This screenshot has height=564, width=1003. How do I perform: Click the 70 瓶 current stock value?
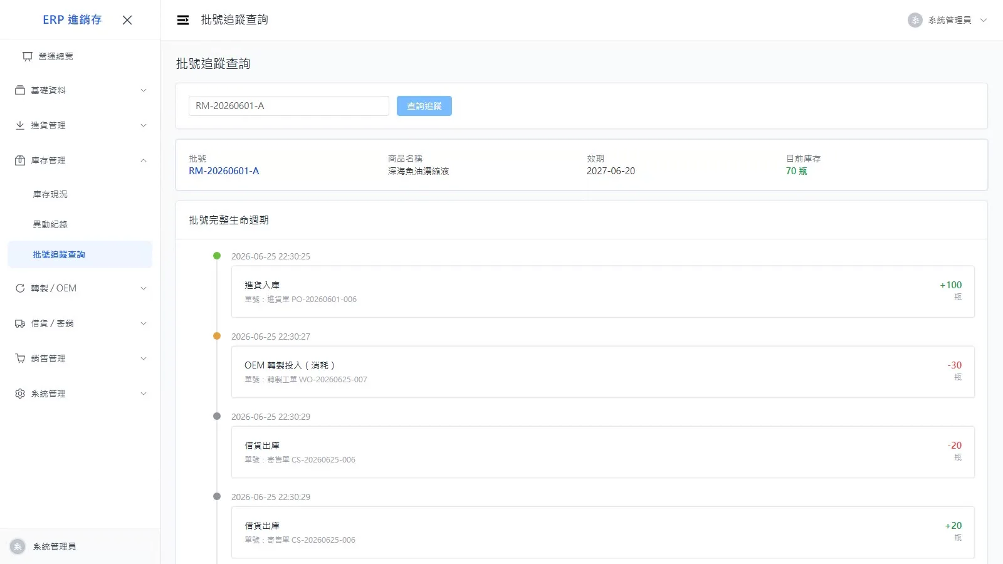[x=797, y=171]
